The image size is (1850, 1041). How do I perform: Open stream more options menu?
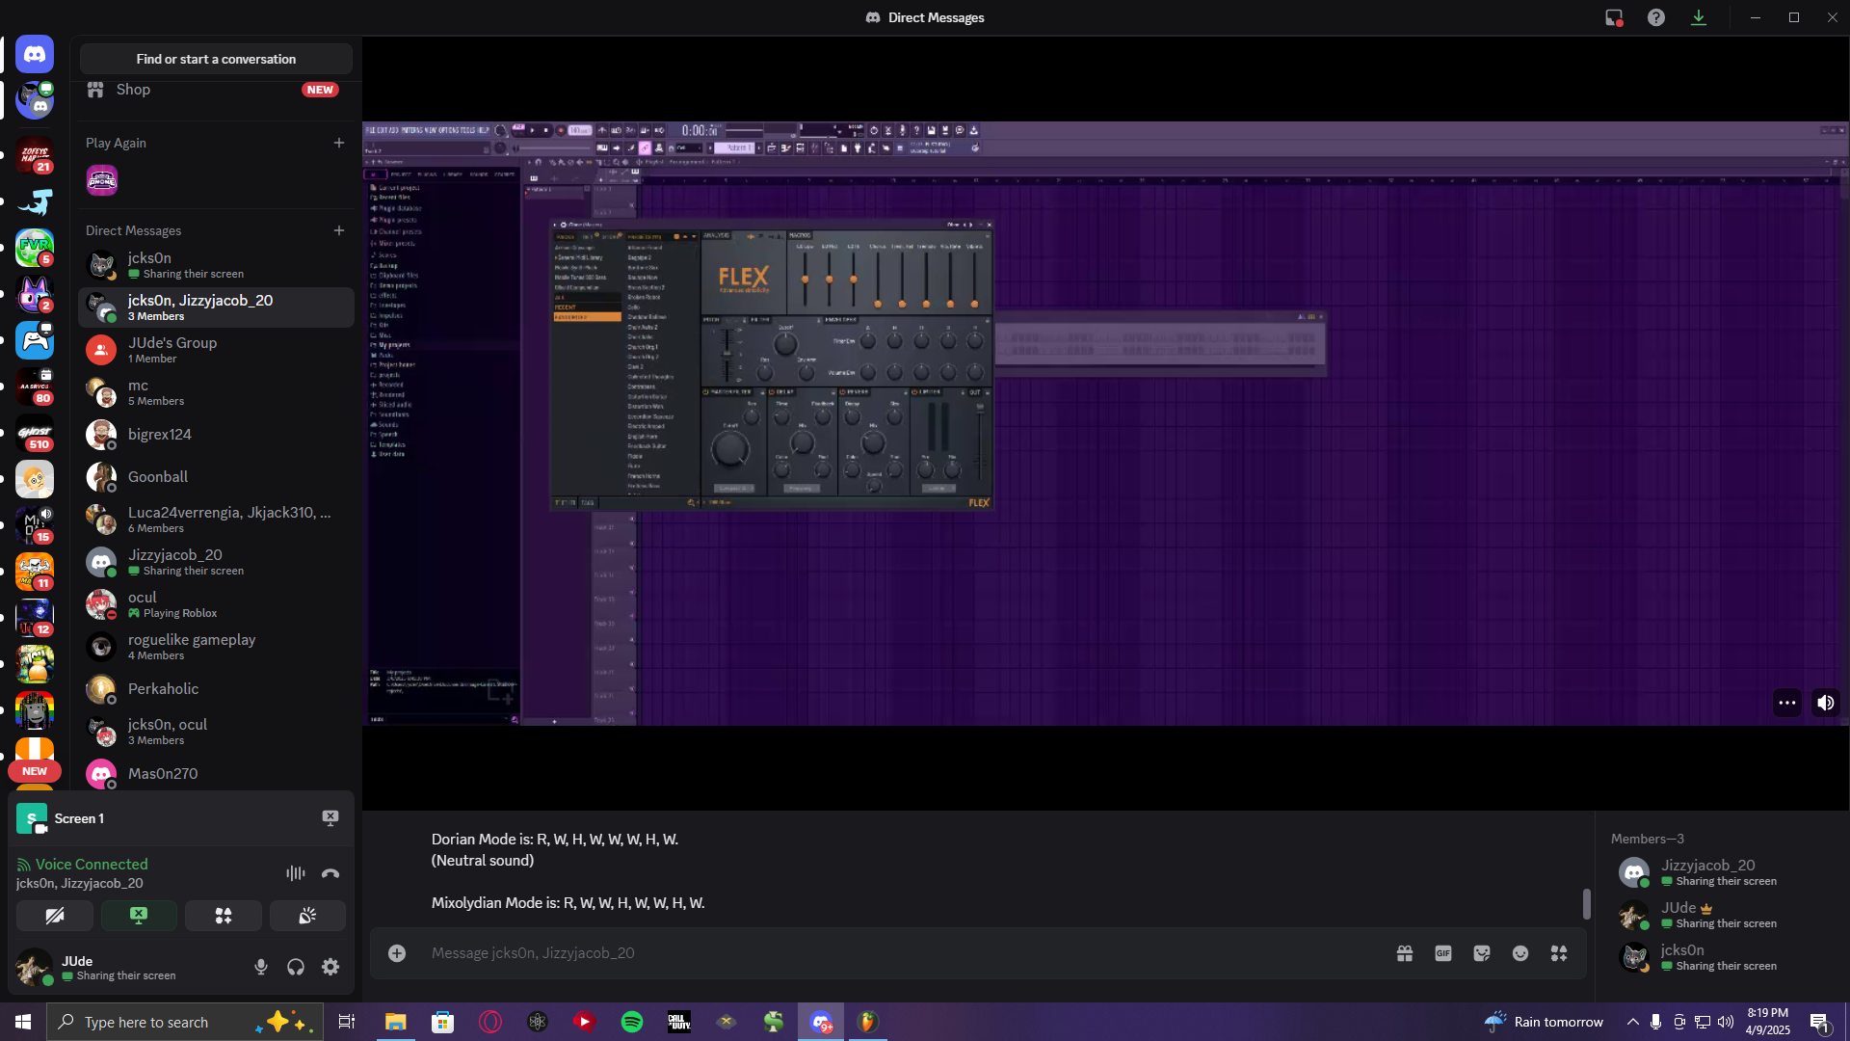[1787, 703]
